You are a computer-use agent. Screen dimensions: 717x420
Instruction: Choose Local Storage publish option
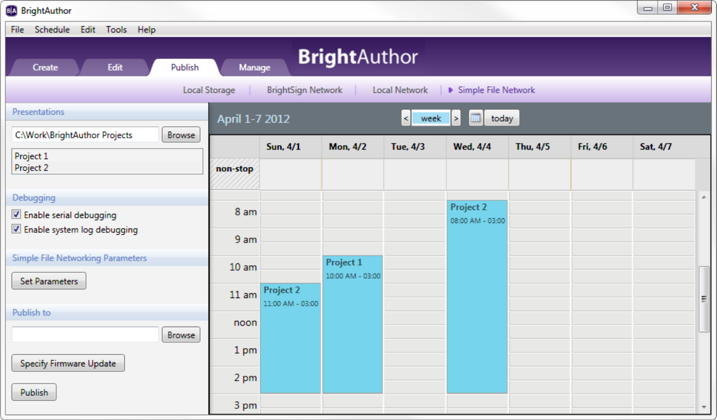[209, 90]
